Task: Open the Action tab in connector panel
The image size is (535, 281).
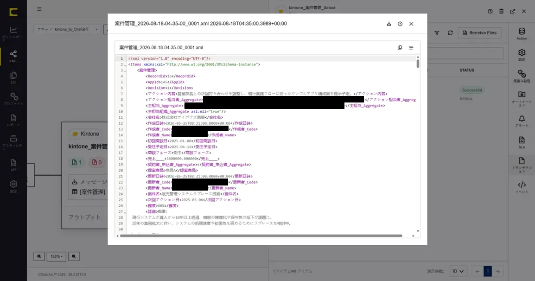Action: click(x=522, y=34)
